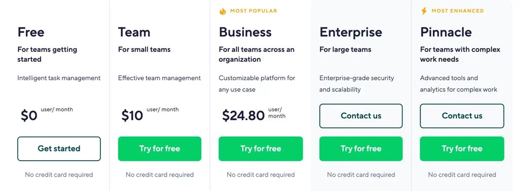This screenshot has width=519, height=191.
Task: Click Try for free under Team plan
Action: pos(160,149)
